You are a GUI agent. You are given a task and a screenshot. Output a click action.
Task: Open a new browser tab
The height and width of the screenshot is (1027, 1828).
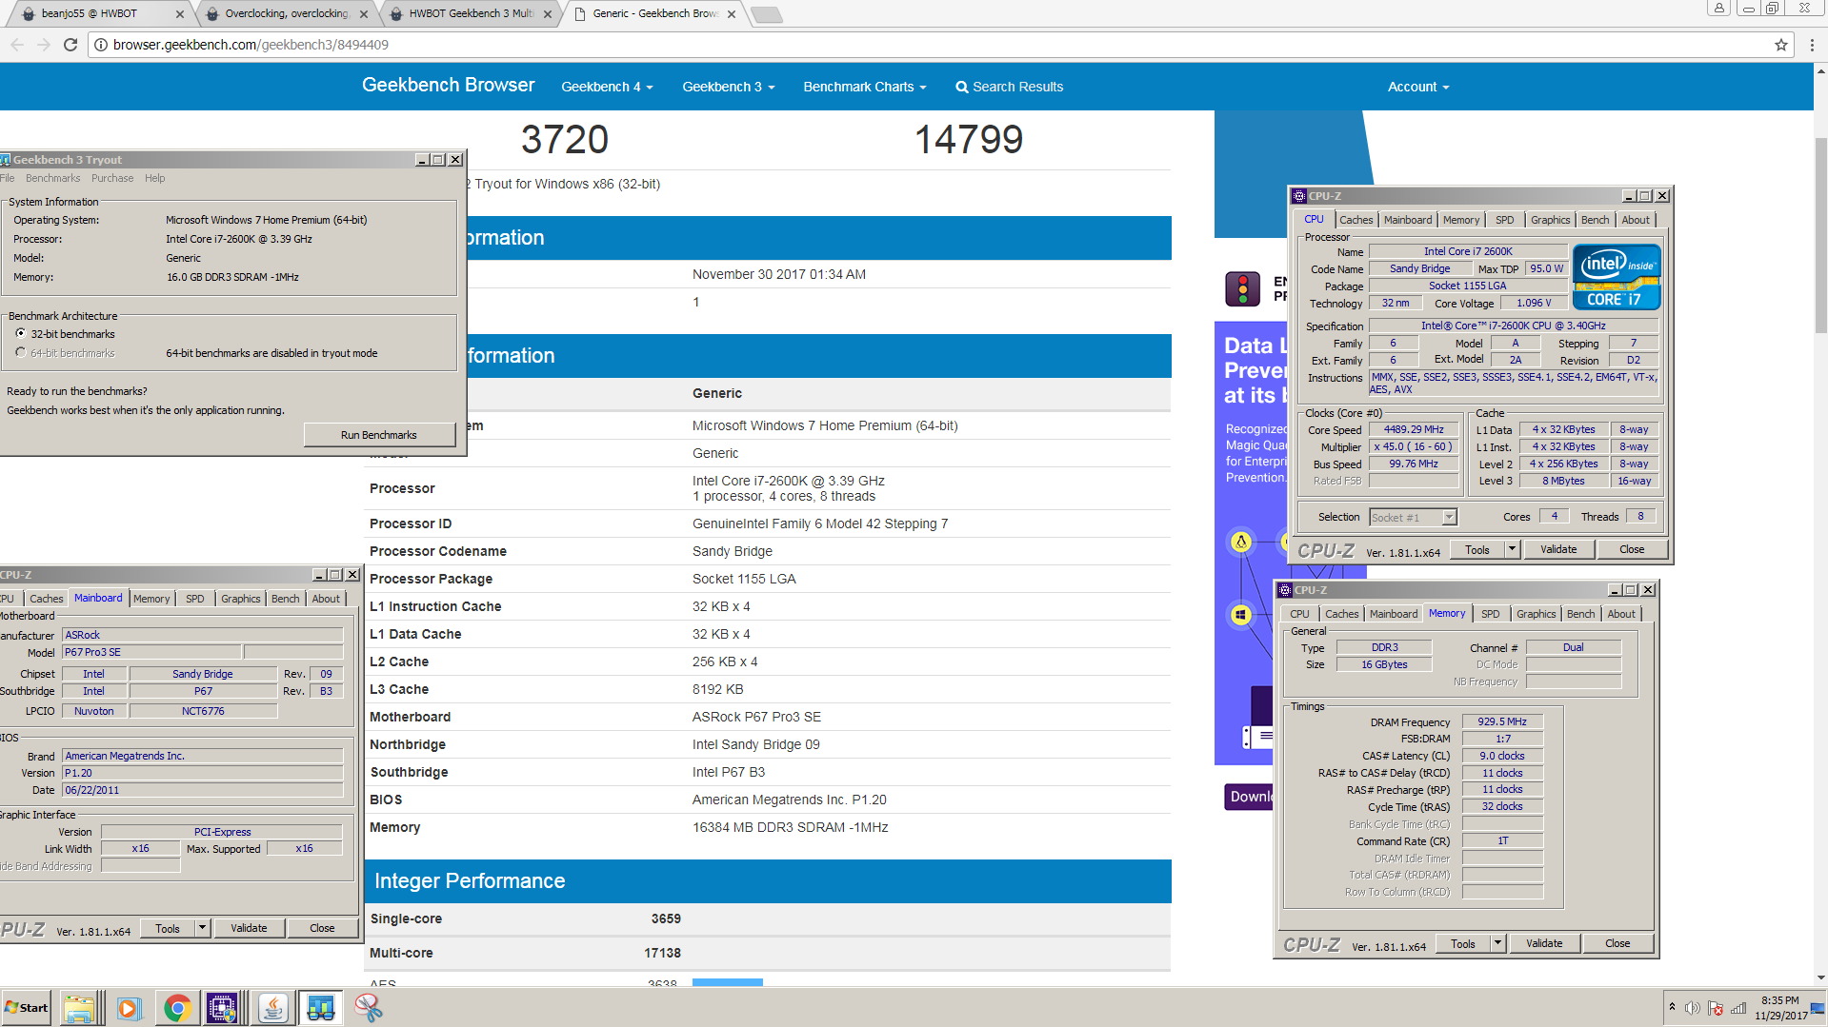click(766, 14)
